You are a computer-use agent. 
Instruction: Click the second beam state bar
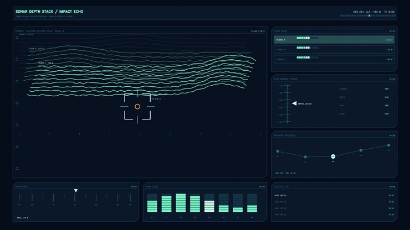(x=166, y=203)
